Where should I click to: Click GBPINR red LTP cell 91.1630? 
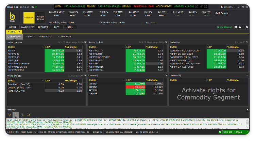click(135, 87)
